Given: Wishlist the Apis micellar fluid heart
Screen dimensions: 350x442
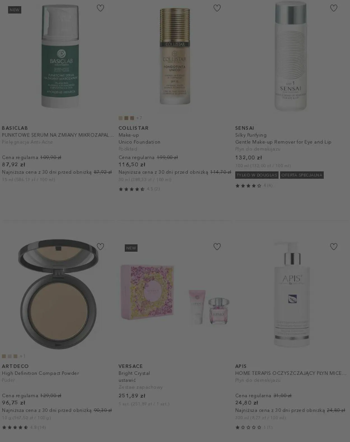Looking at the screenshot, I should [x=333, y=246].
